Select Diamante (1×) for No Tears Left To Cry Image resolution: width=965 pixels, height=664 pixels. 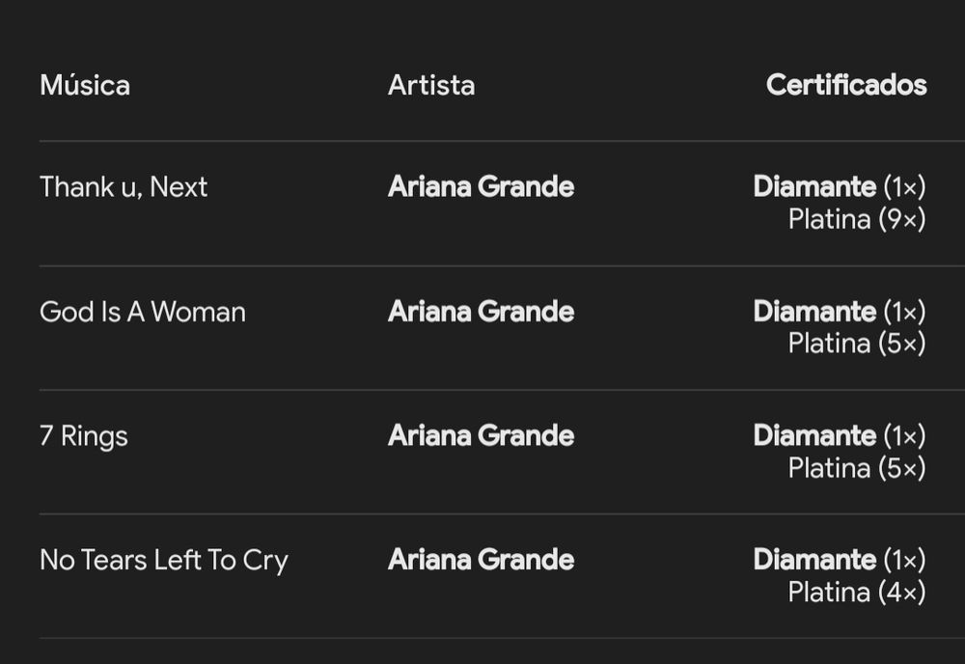[x=840, y=560]
